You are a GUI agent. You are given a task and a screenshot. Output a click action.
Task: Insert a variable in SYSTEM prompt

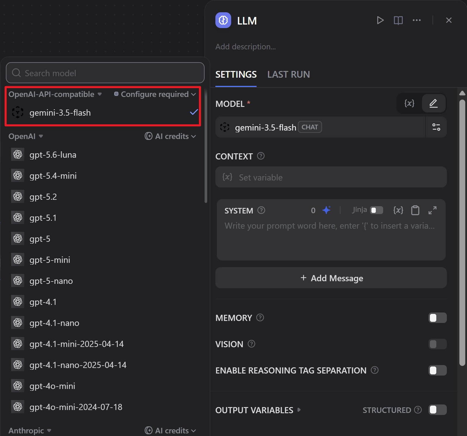point(398,210)
